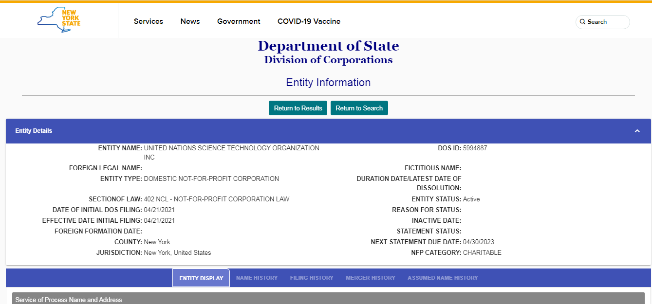This screenshot has width=652, height=304.
Task: Click the county value New York
Action: tap(157, 242)
